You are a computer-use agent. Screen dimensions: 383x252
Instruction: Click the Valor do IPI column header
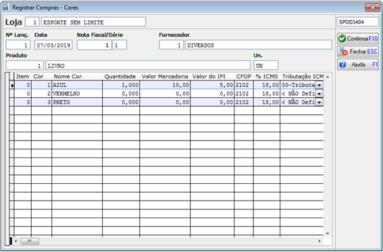(x=212, y=76)
